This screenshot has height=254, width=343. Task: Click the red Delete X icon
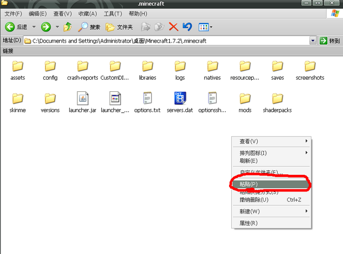[174, 27]
